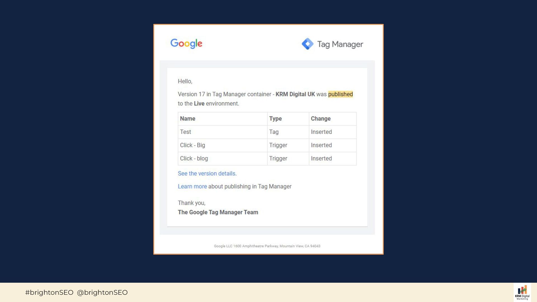Click the Google LLC address footer
Viewport: 537px width, 302px height.
point(267,246)
